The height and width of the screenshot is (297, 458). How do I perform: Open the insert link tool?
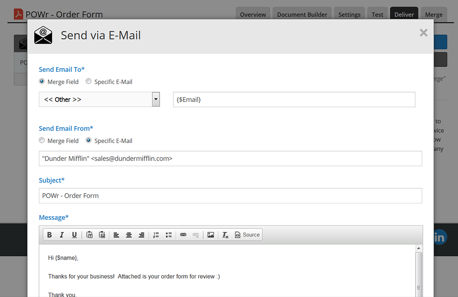pyautogui.click(x=183, y=235)
